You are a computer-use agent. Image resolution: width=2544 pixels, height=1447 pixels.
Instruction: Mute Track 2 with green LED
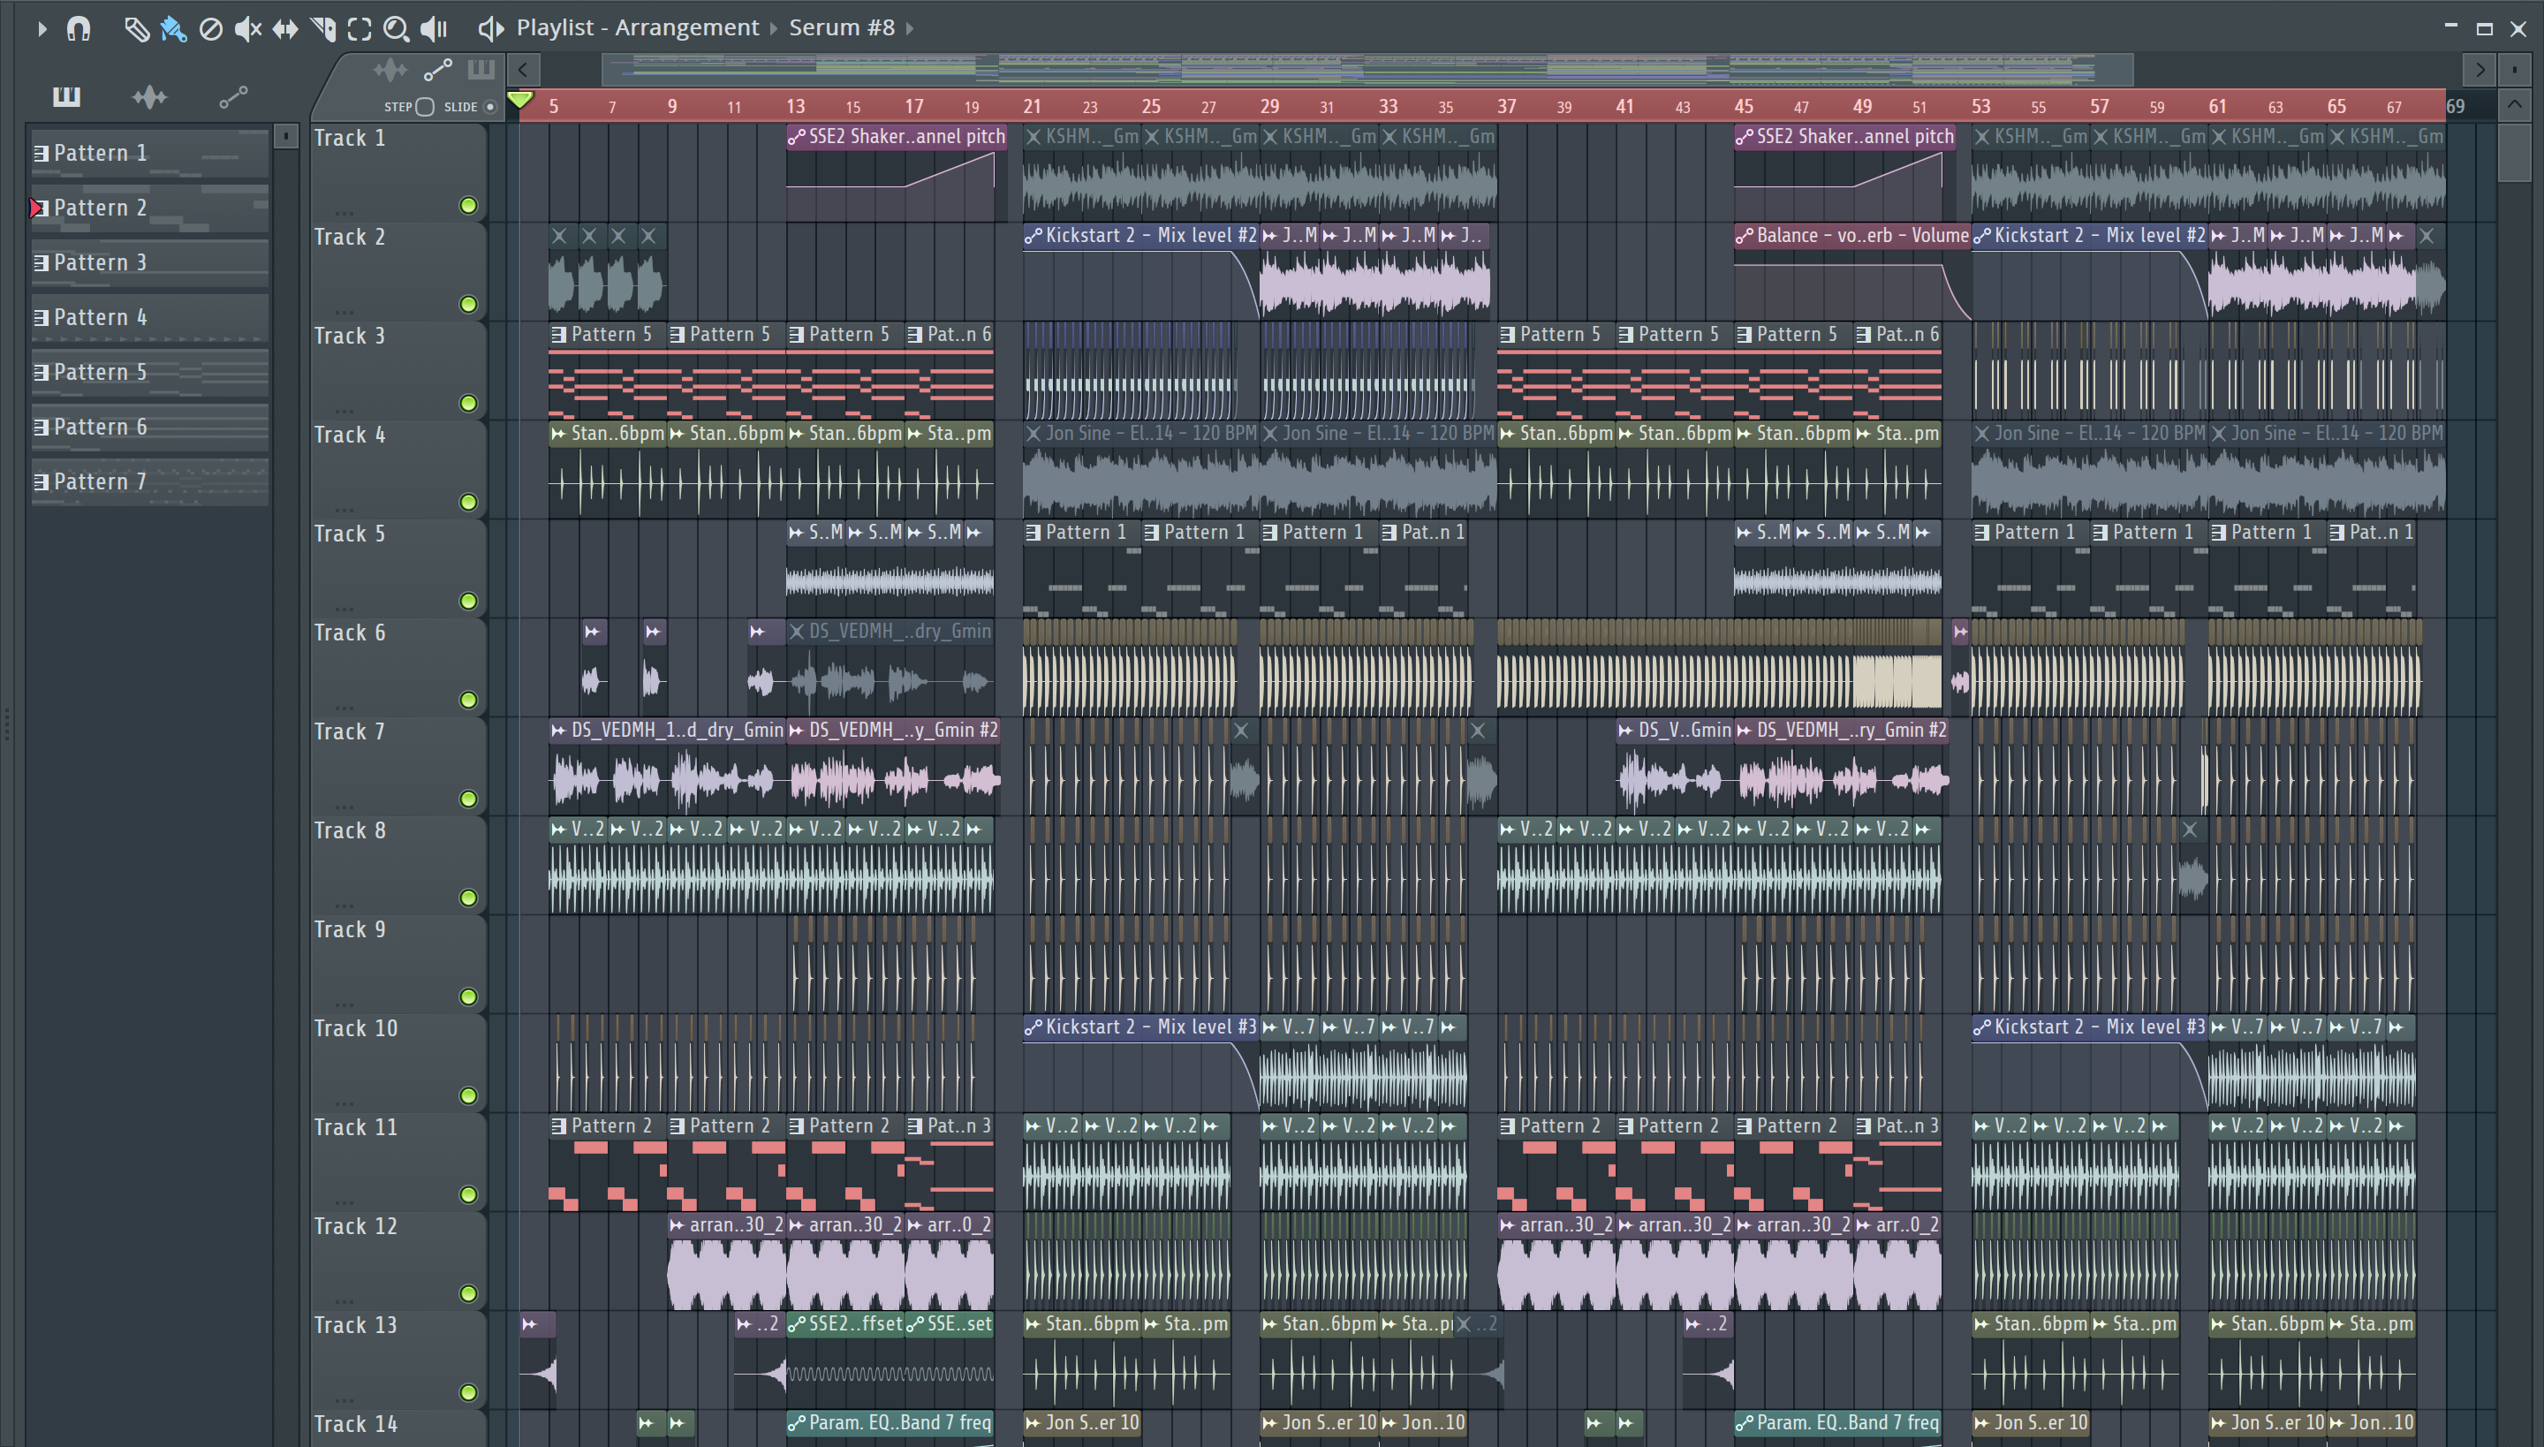tap(468, 304)
